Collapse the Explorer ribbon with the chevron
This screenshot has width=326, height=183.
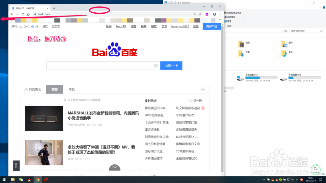(x=320, y=7)
